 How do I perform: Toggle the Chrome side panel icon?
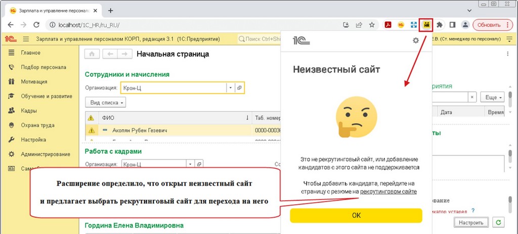(453, 25)
